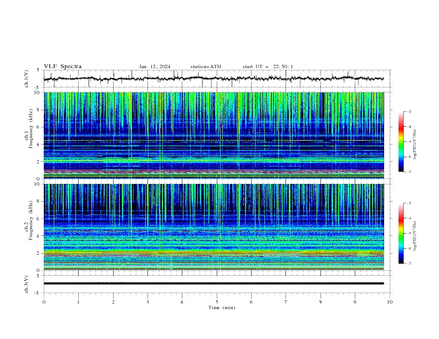
Task: Click the time axis tick label '5'
Action: point(217,302)
